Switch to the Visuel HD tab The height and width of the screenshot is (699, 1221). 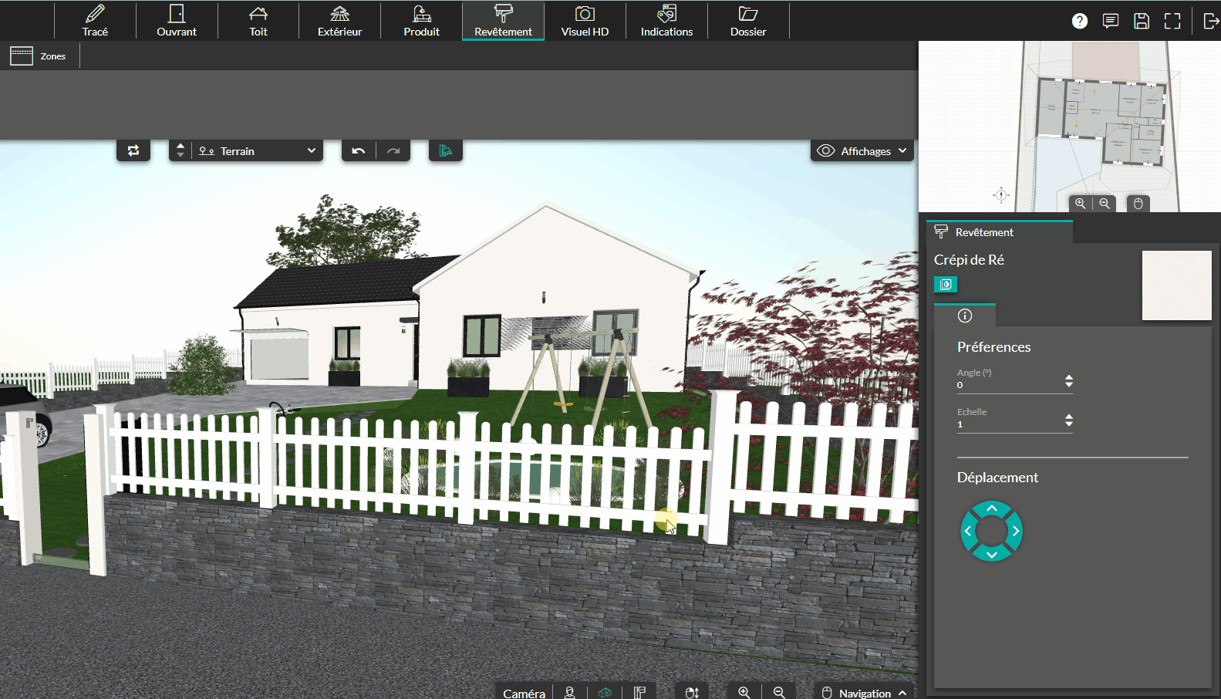[585, 21]
